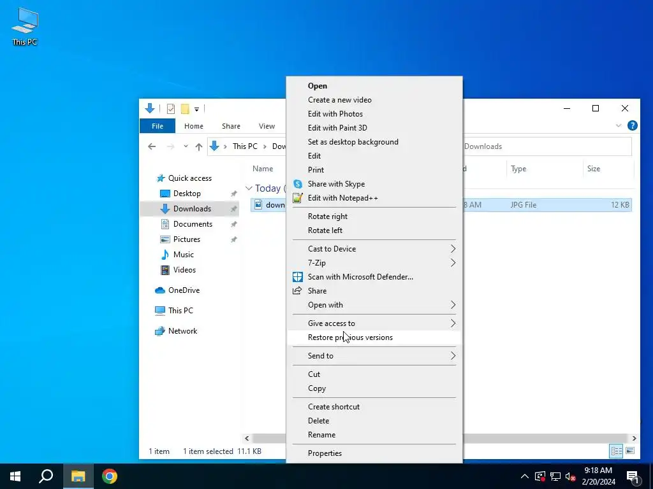Click the Share arrow icon in context menu
Screen dimensions: 653x489
(297, 290)
